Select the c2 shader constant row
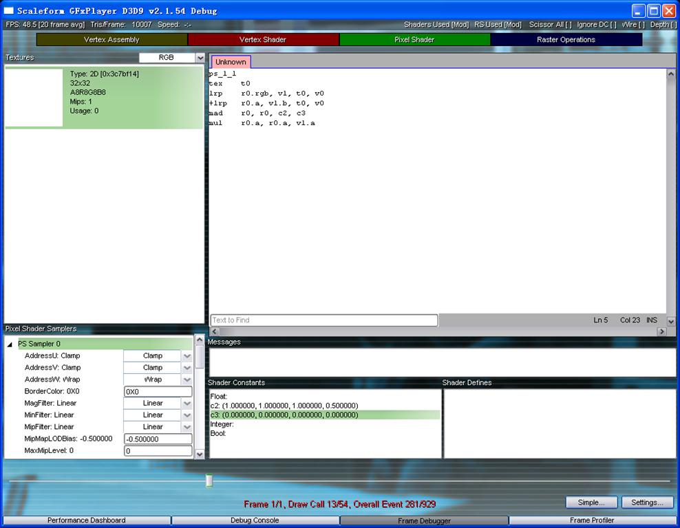 pyautogui.click(x=324, y=406)
